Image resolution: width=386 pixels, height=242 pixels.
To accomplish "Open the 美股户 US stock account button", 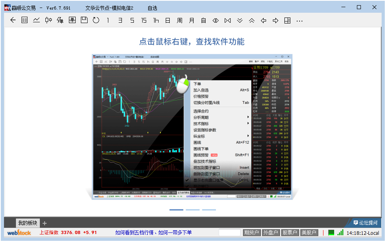I will [x=309, y=232].
